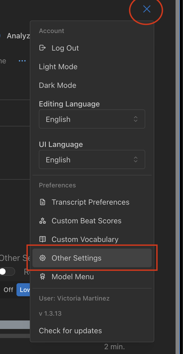Click the Custom Vocabulary book icon
This screenshot has width=183, height=354.
click(x=42, y=239)
